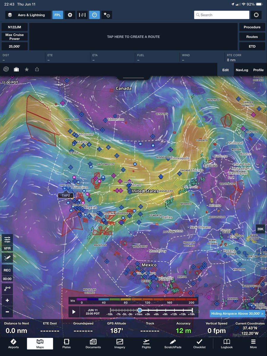This screenshot has height=356, width=267.
Task: Tap the Wi-Fi status icon
Action: point(244,4)
